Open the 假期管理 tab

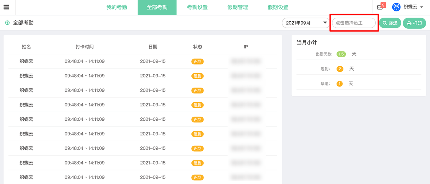pyautogui.click(x=238, y=7)
